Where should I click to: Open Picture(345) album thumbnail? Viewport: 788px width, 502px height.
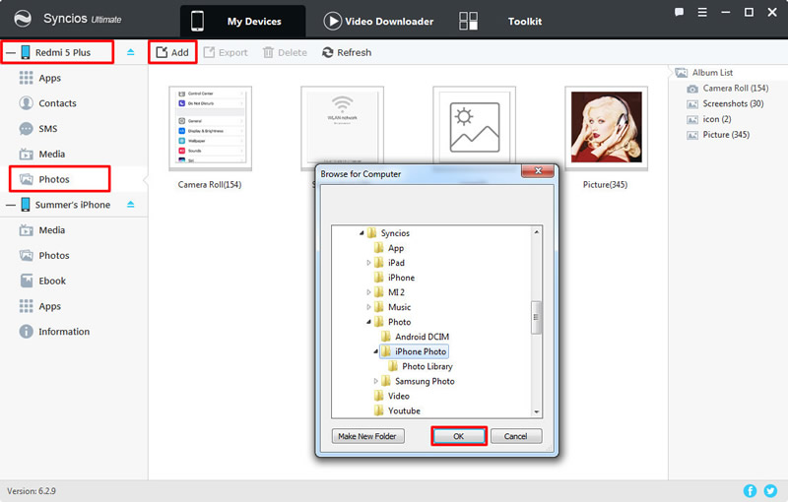point(606,129)
